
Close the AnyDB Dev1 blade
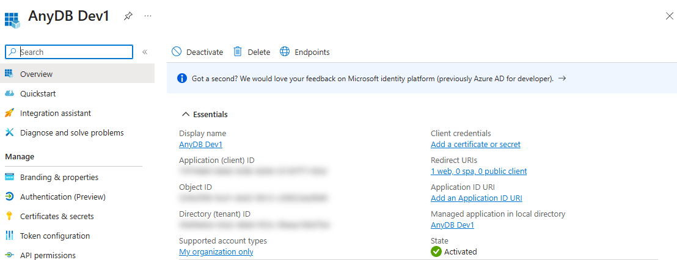[x=670, y=16]
